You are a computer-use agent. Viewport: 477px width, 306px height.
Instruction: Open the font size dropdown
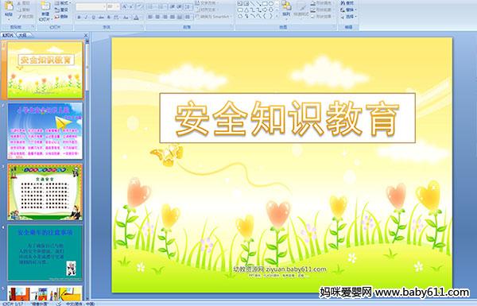click(x=113, y=6)
